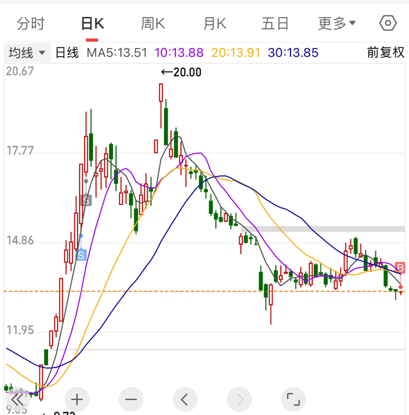Click the 14.86 axis label
The image size is (409, 415).
(x=20, y=241)
